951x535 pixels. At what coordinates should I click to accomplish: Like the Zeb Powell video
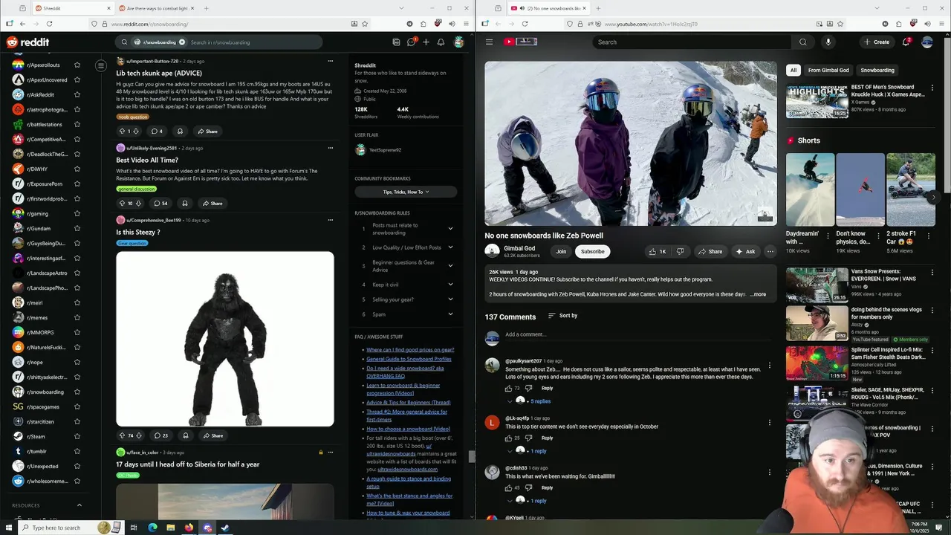tap(657, 251)
